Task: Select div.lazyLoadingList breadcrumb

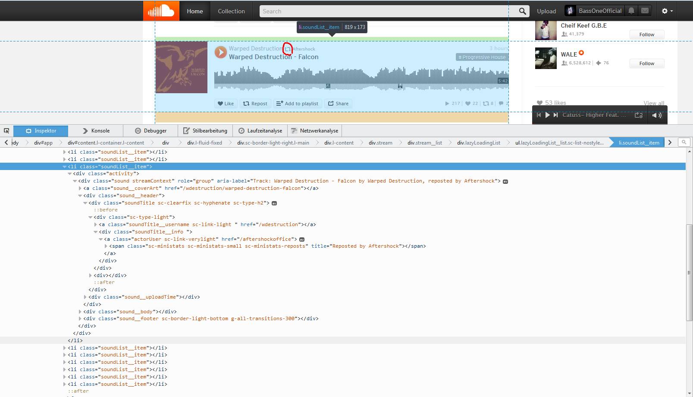Action: tap(479, 142)
